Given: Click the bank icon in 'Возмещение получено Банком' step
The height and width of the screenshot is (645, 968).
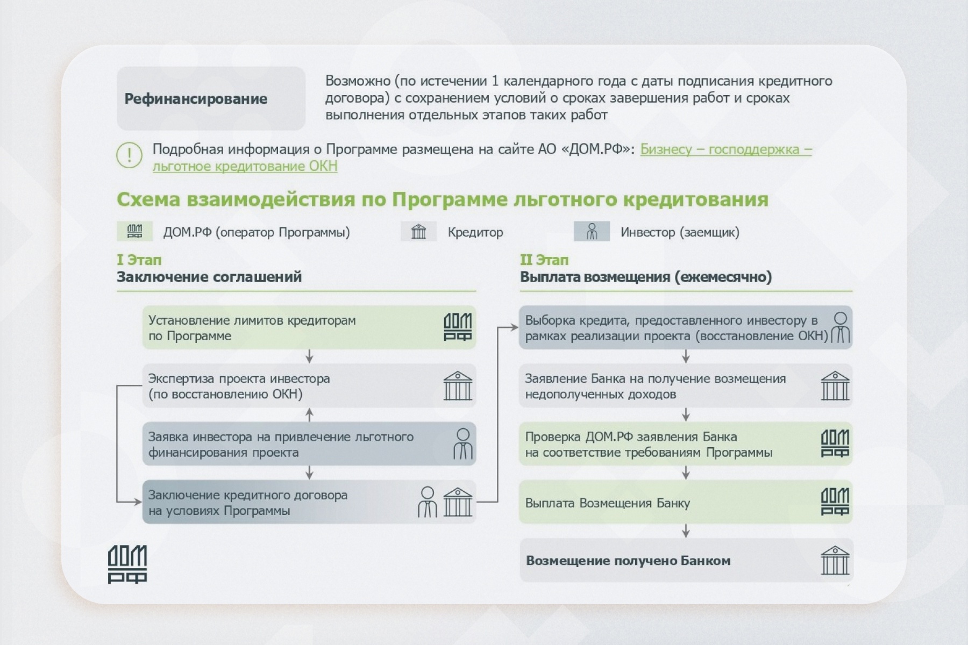Looking at the screenshot, I should pyautogui.click(x=835, y=560).
